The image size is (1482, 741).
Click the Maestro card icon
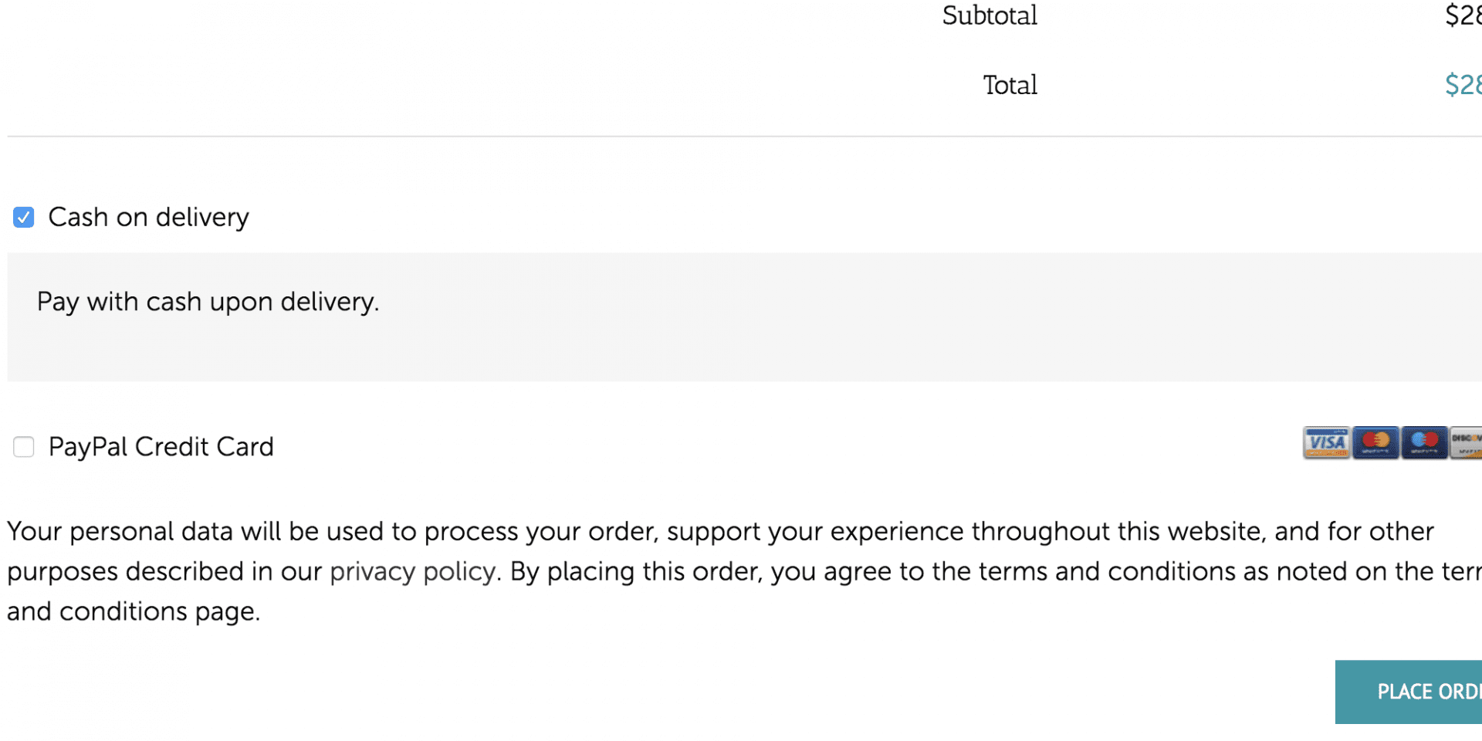pos(1424,442)
